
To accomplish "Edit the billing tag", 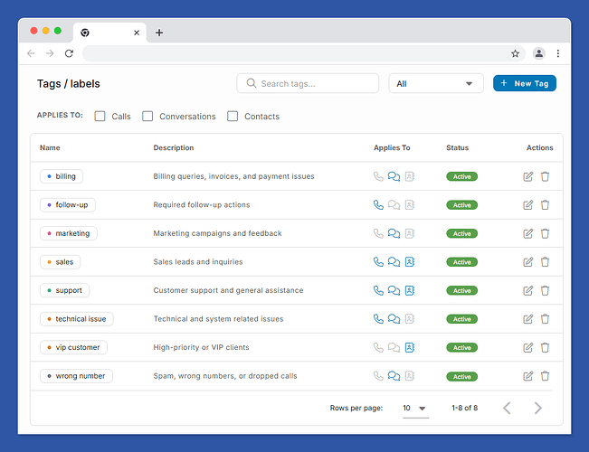I will point(527,176).
